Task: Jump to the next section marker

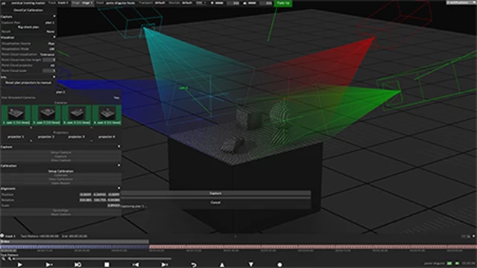Action: tap(165, 265)
